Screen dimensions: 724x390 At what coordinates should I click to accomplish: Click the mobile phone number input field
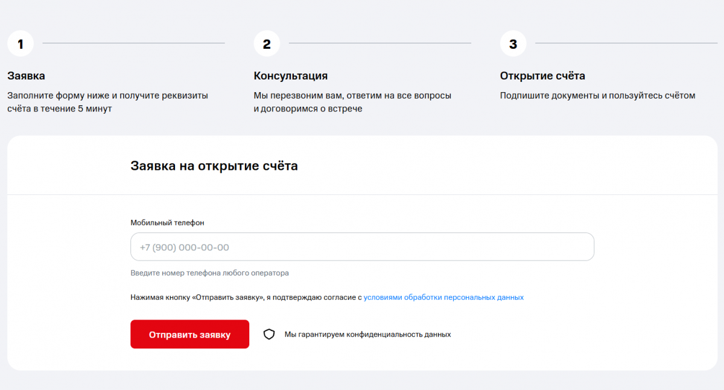[362, 247]
